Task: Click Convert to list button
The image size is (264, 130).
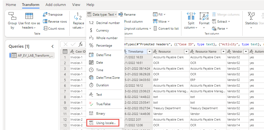Action: click(x=166, y=29)
